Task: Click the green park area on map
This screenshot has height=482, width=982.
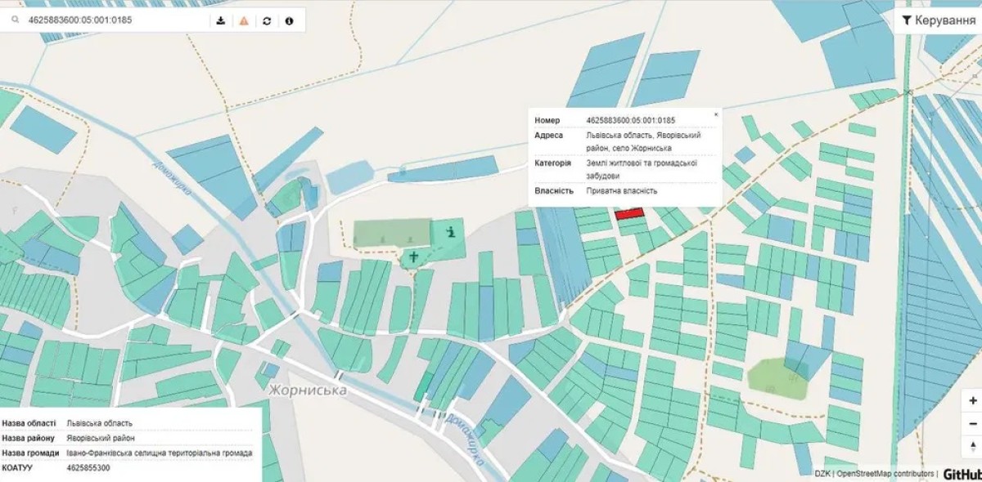Action: [x=773, y=376]
